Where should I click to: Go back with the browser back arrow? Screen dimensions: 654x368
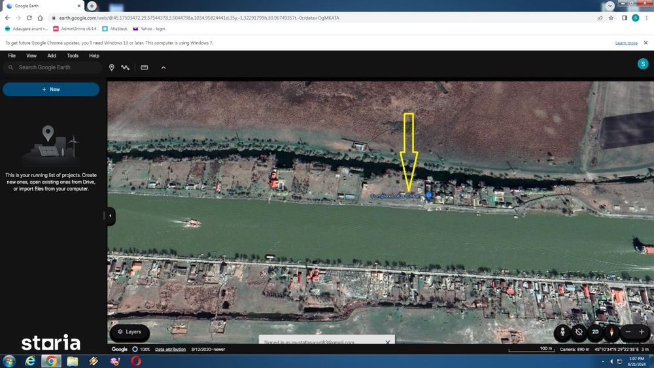point(7,18)
